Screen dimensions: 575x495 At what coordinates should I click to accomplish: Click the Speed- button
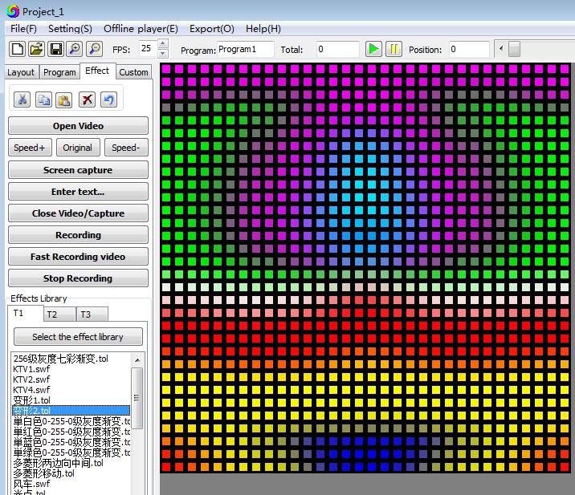(x=126, y=148)
